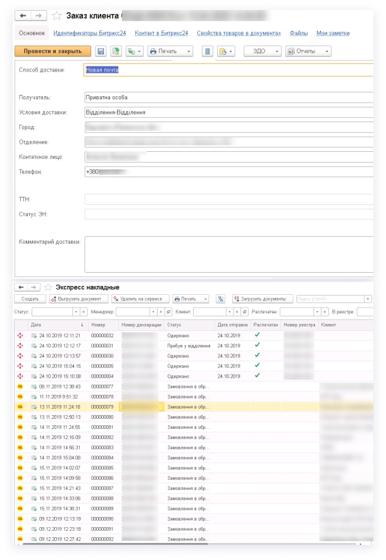Click the Получатель field
This screenshot has width=386, height=560.
(228, 97)
